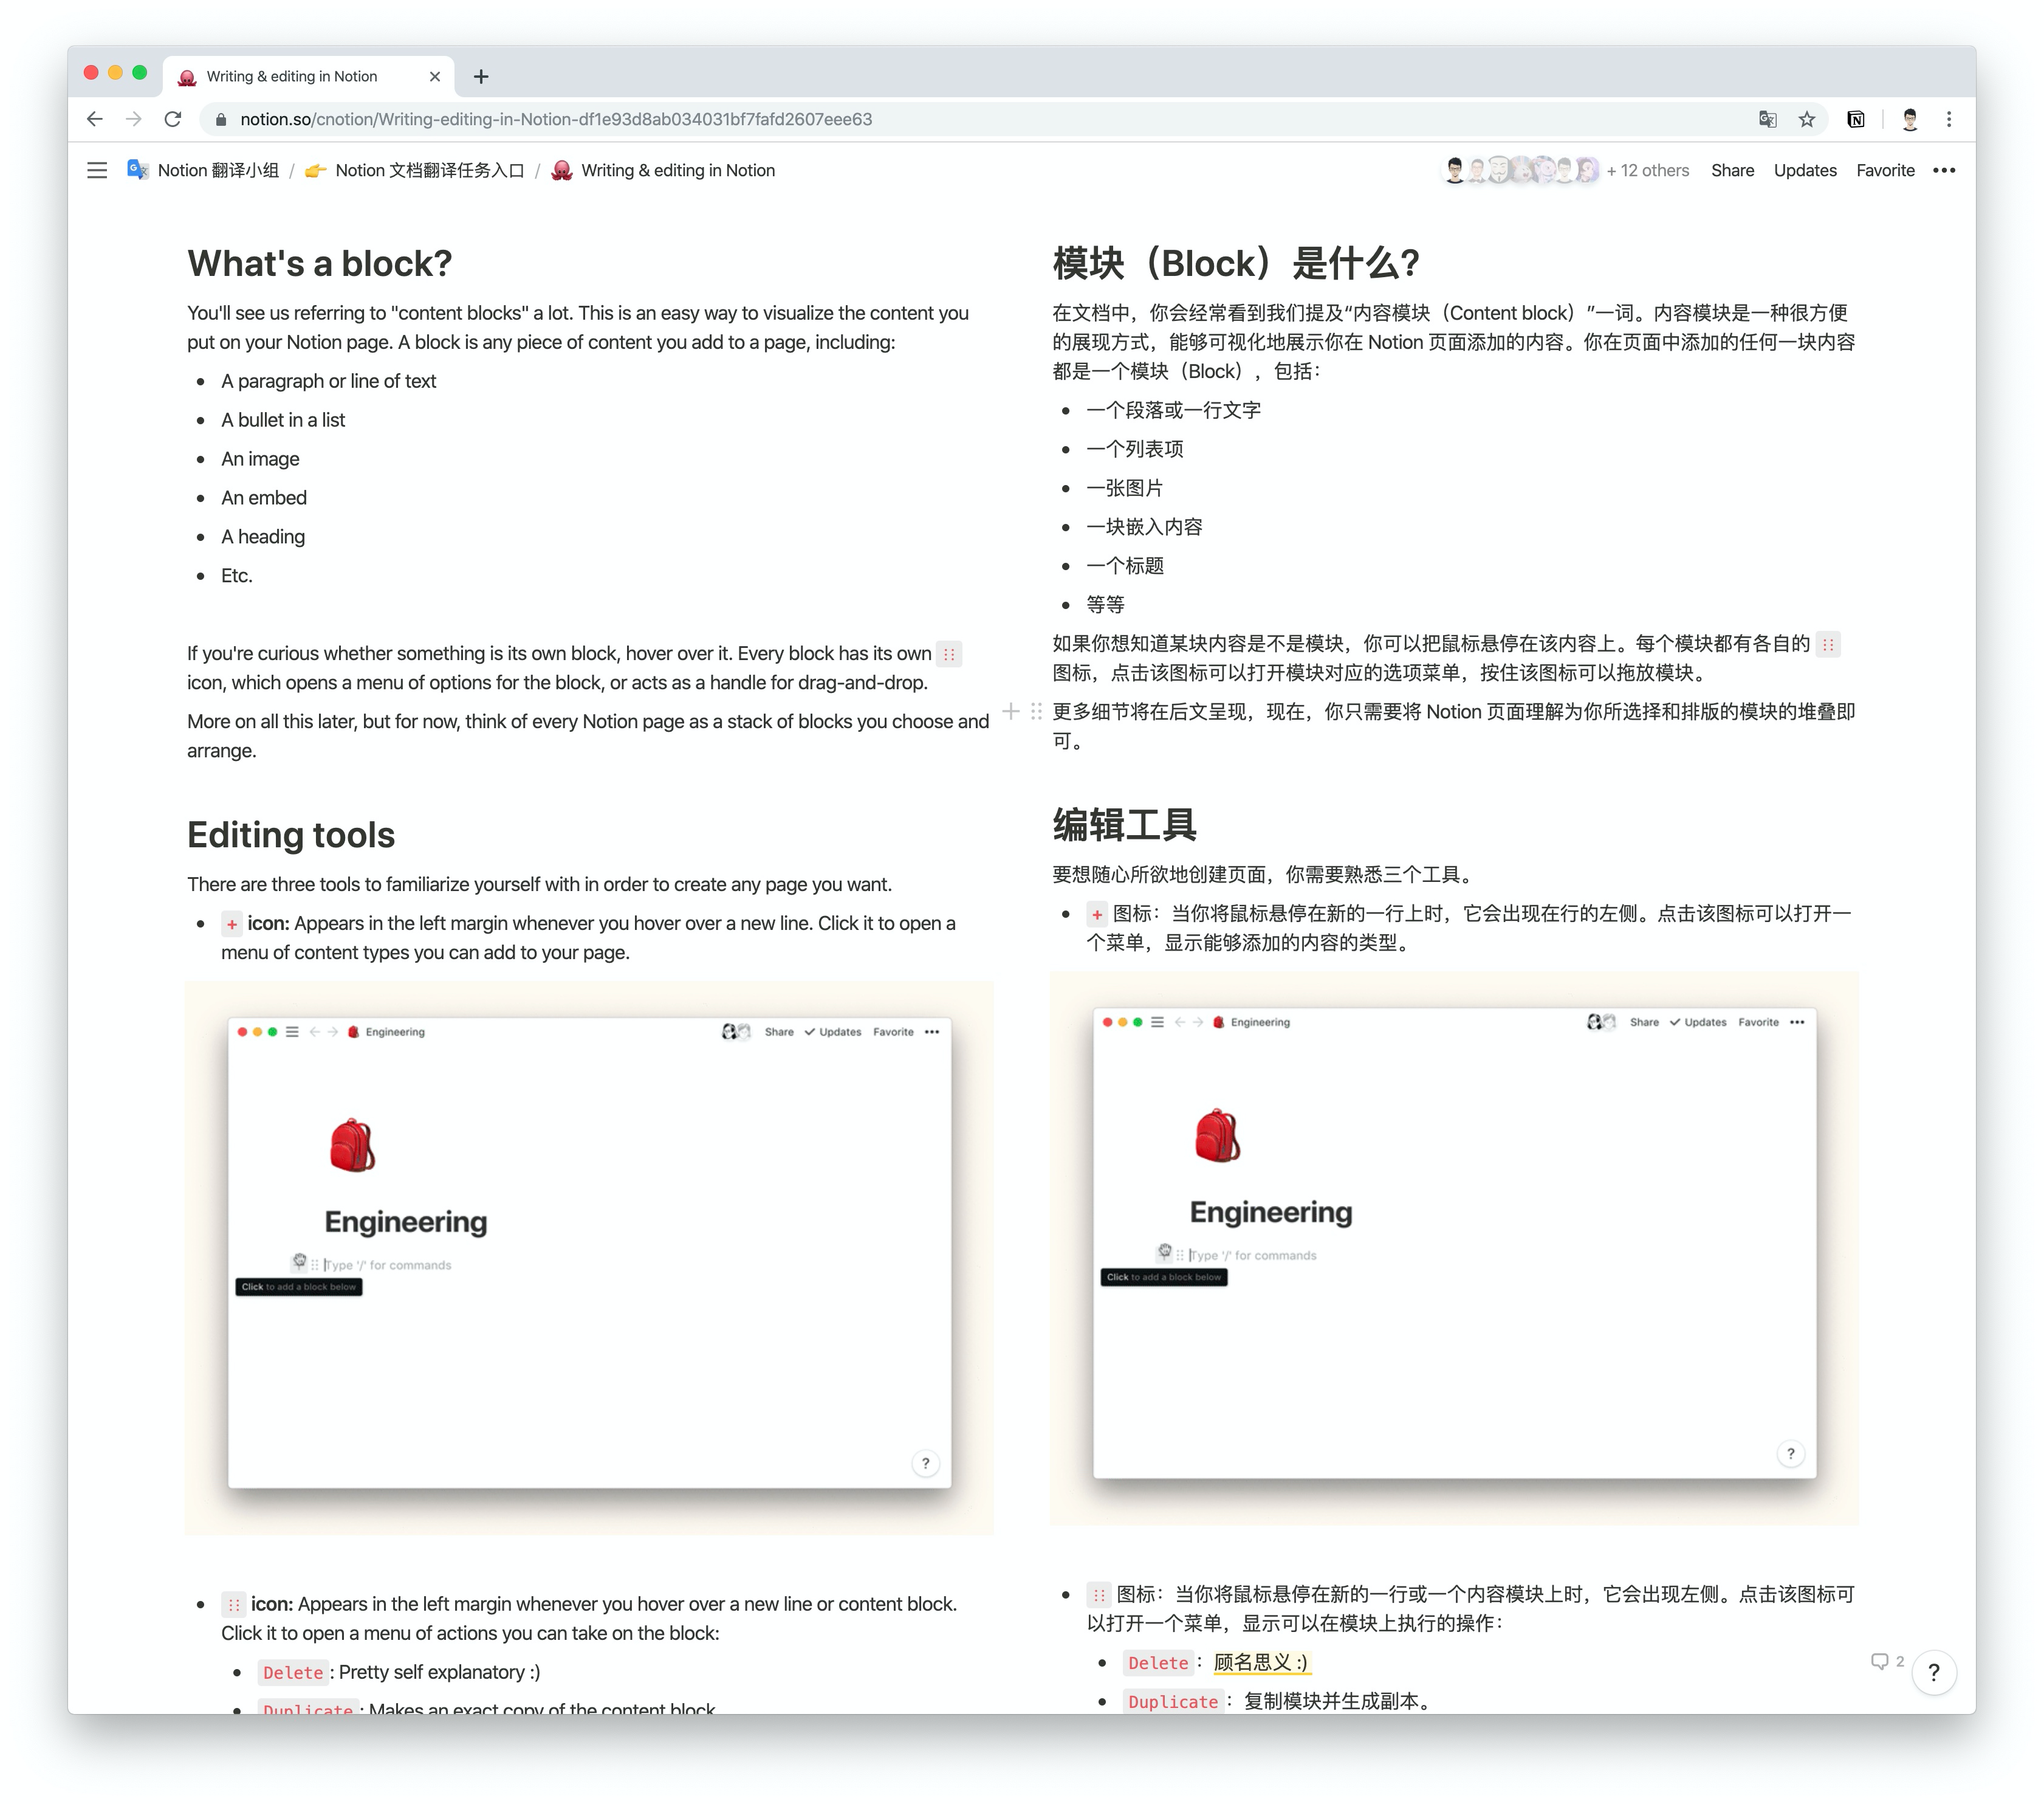
Task: Click the Editing tools heading
Action: (291, 835)
